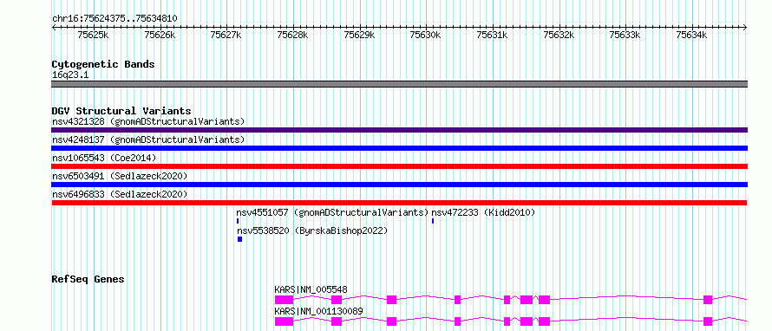The image size is (772, 331).
Task: Select the 16q23.1 band label
Action: [70, 75]
